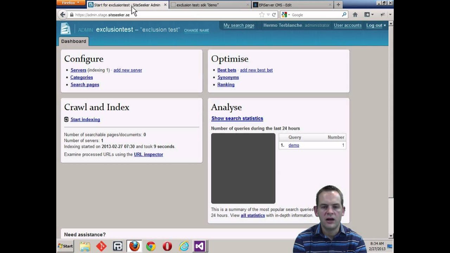This screenshot has height=253, width=450.
Task: Click the SiteSeeker logo icon
Action: pyautogui.click(x=66, y=28)
